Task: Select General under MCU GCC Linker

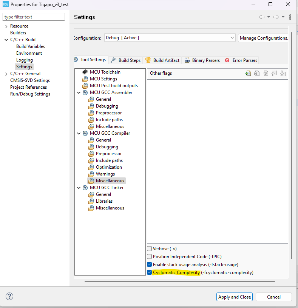Action: click(103, 194)
